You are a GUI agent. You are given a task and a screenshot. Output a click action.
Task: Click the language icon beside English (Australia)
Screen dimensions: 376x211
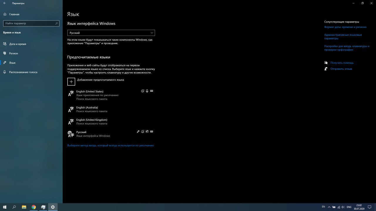click(x=71, y=110)
